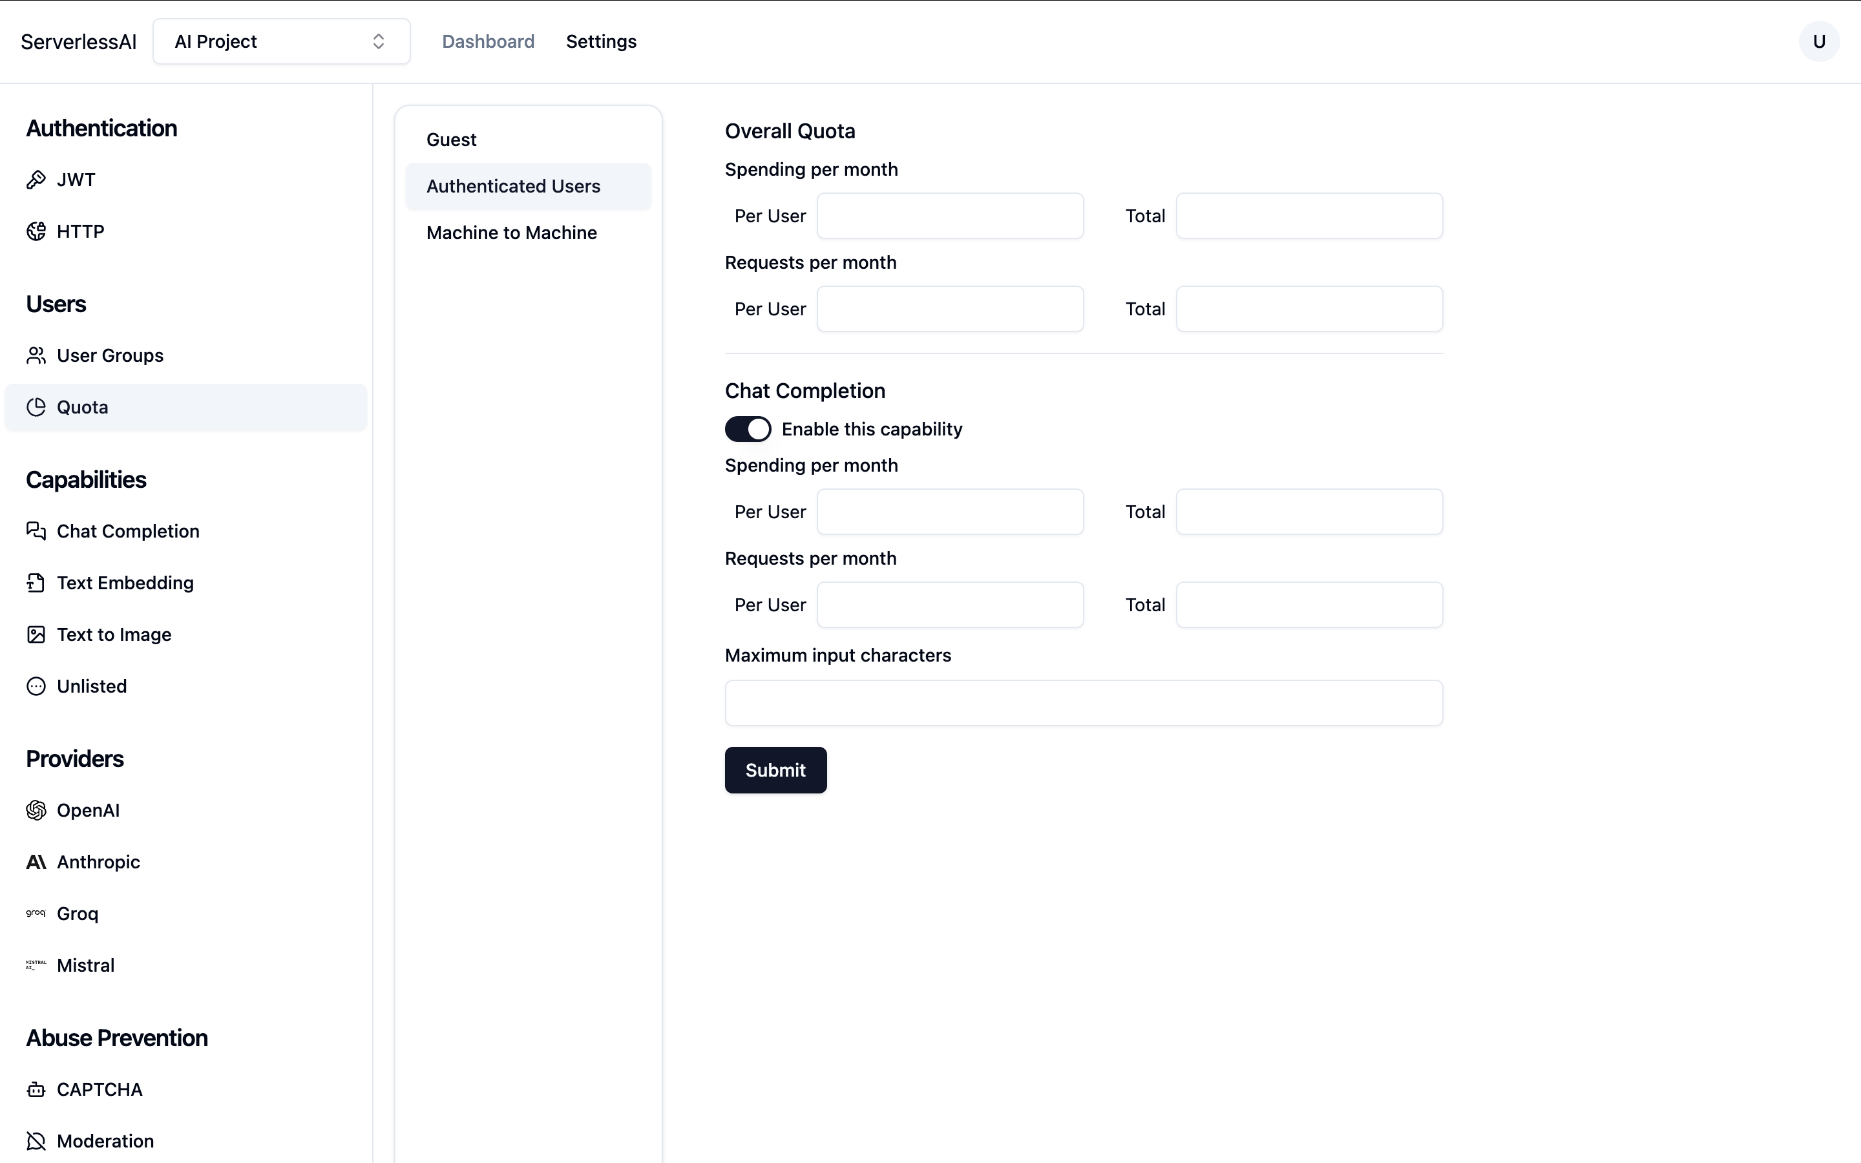The image size is (1861, 1163).
Task: Click the Moderation icon in sidebar
Action: coord(36,1142)
